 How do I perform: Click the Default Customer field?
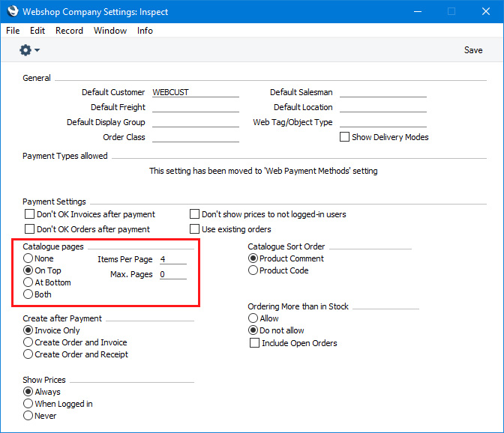[196, 92]
